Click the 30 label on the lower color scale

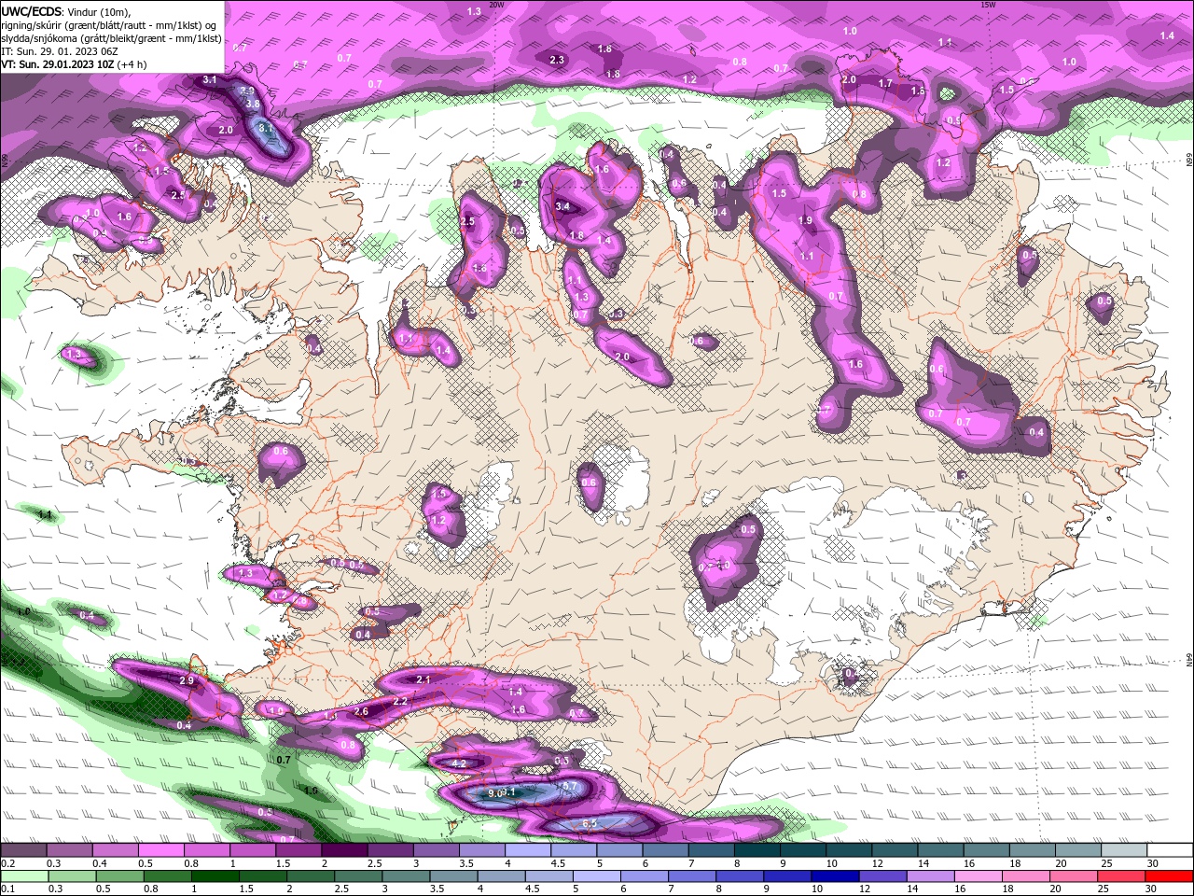click(1153, 889)
